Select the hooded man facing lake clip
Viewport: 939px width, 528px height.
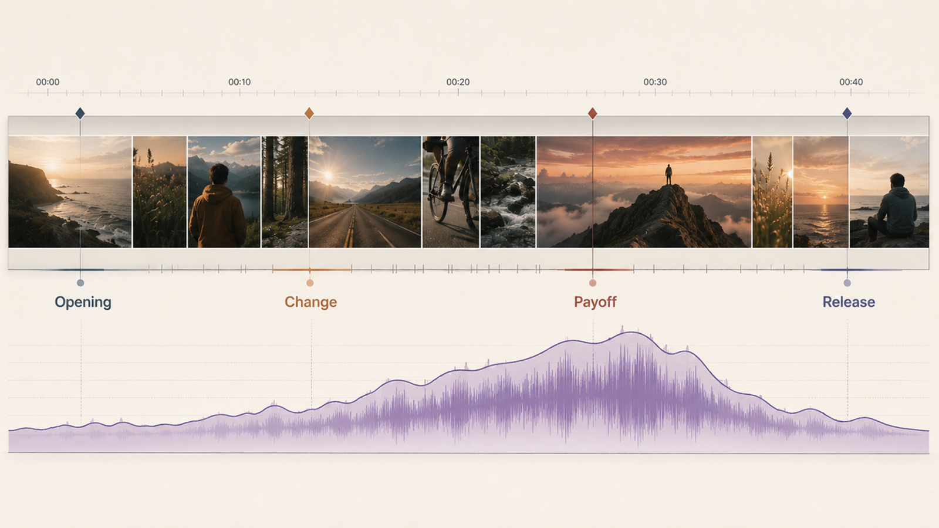[224, 192]
